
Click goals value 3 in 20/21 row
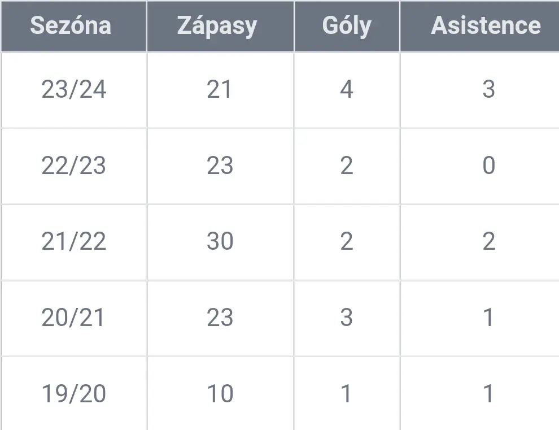coord(347,318)
